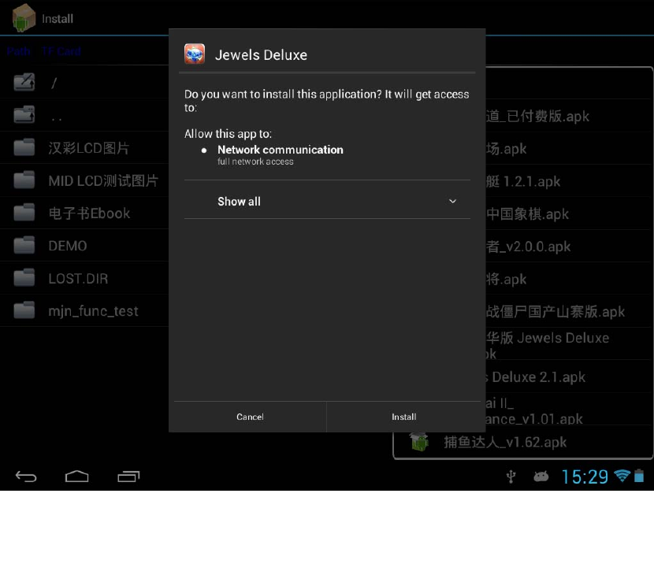Image resolution: width=654 pixels, height=586 pixels.
Task: Tap the Path label
Action: 19,51
